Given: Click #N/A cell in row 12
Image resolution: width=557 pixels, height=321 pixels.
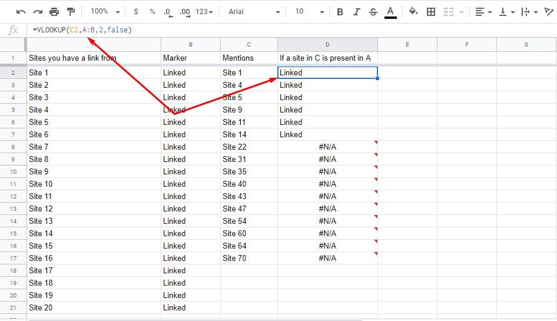Looking at the screenshot, I should click(x=327, y=196).
